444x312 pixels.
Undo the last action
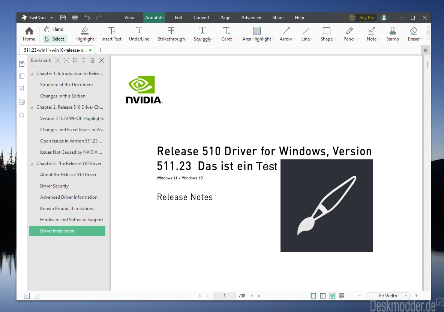[87, 18]
